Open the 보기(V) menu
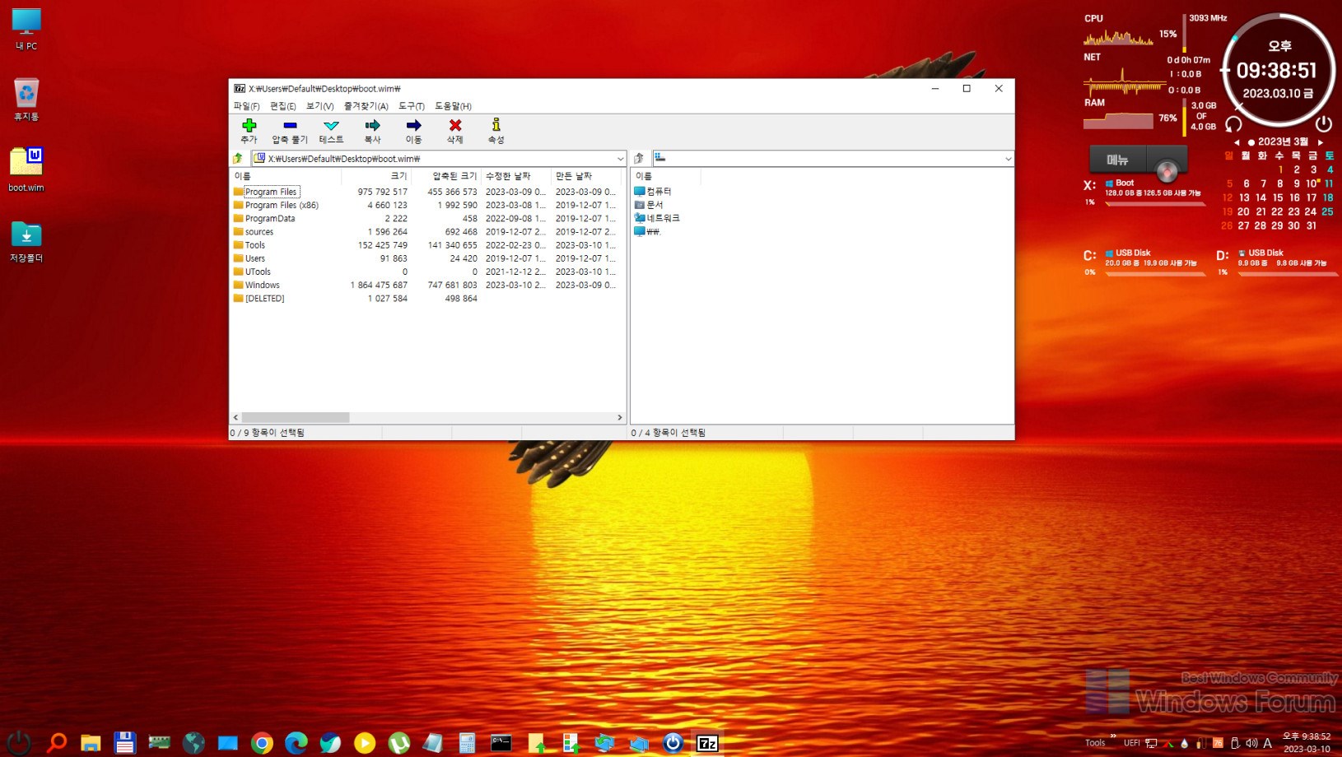The width and height of the screenshot is (1342, 757). click(320, 106)
